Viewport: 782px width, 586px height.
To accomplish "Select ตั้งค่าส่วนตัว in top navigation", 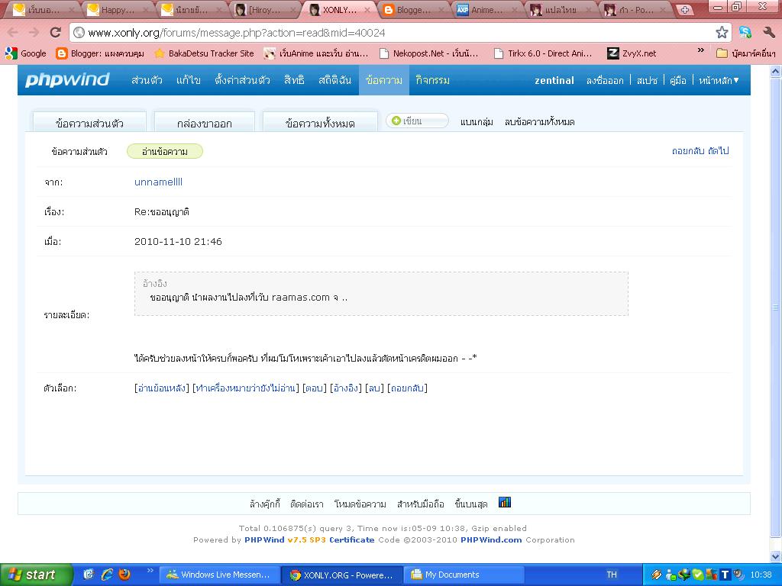I will [x=242, y=79].
